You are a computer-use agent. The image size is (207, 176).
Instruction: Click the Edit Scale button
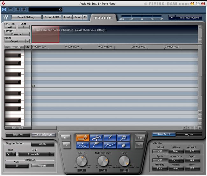(18, 128)
